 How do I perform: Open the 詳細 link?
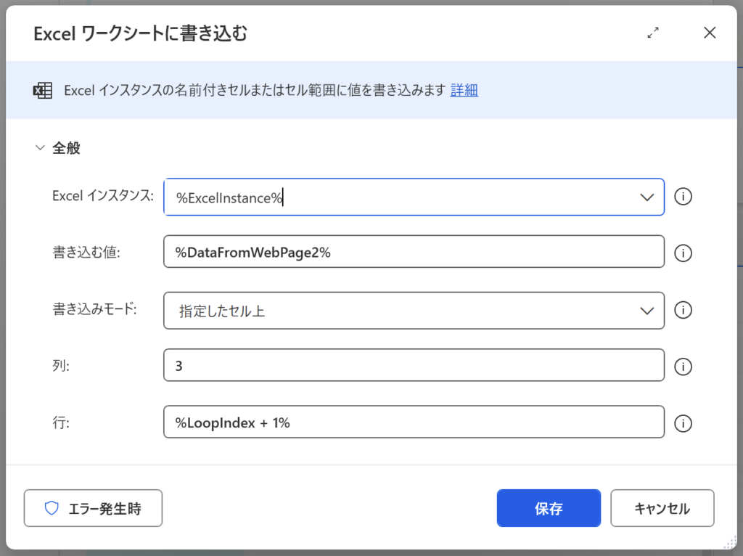[464, 91]
